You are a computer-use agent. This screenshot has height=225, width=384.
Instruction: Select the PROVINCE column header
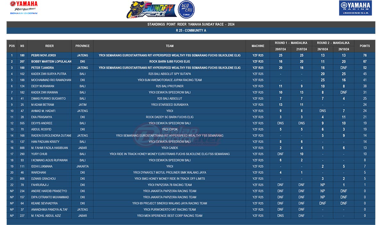[x=82, y=46]
